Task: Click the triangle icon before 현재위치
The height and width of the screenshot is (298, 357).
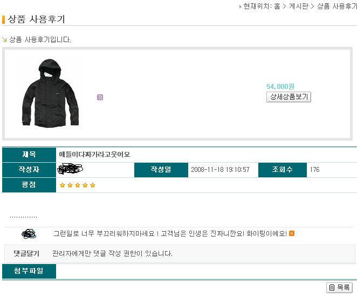Action: (x=240, y=6)
